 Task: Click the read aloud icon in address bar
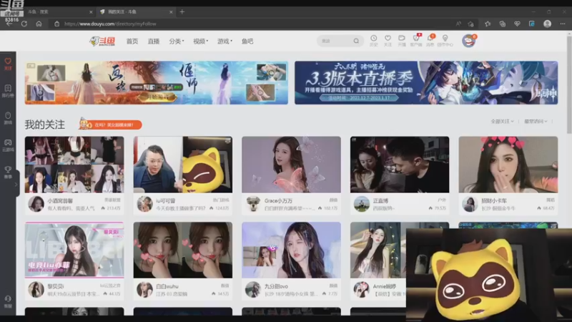point(458,24)
